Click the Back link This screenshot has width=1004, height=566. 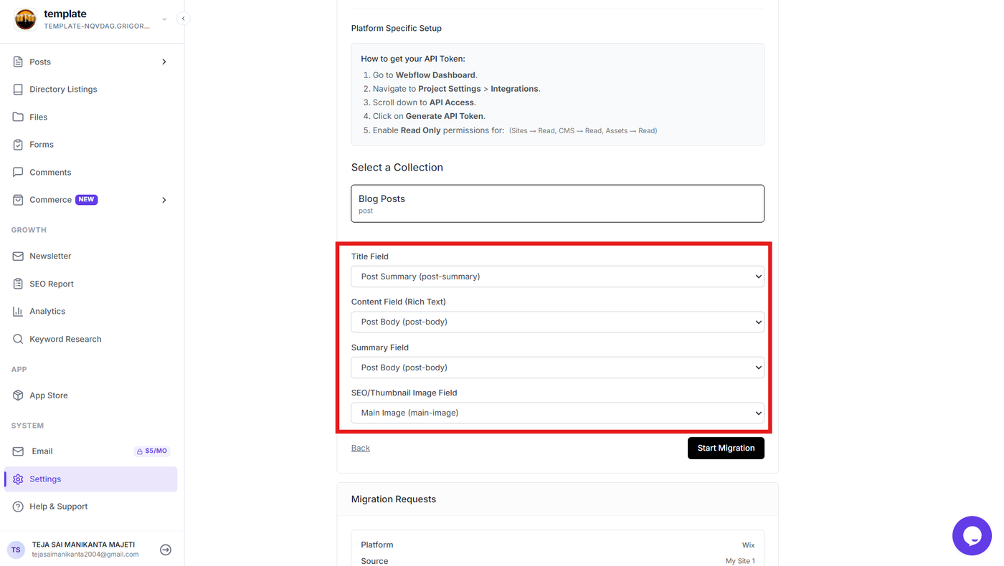pyautogui.click(x=361, y=448)
